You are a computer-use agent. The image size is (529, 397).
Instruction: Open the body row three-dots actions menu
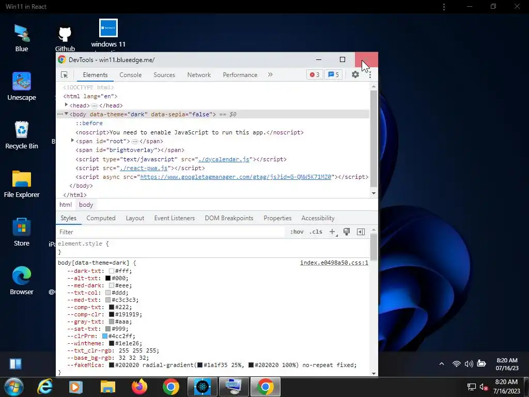60,114
